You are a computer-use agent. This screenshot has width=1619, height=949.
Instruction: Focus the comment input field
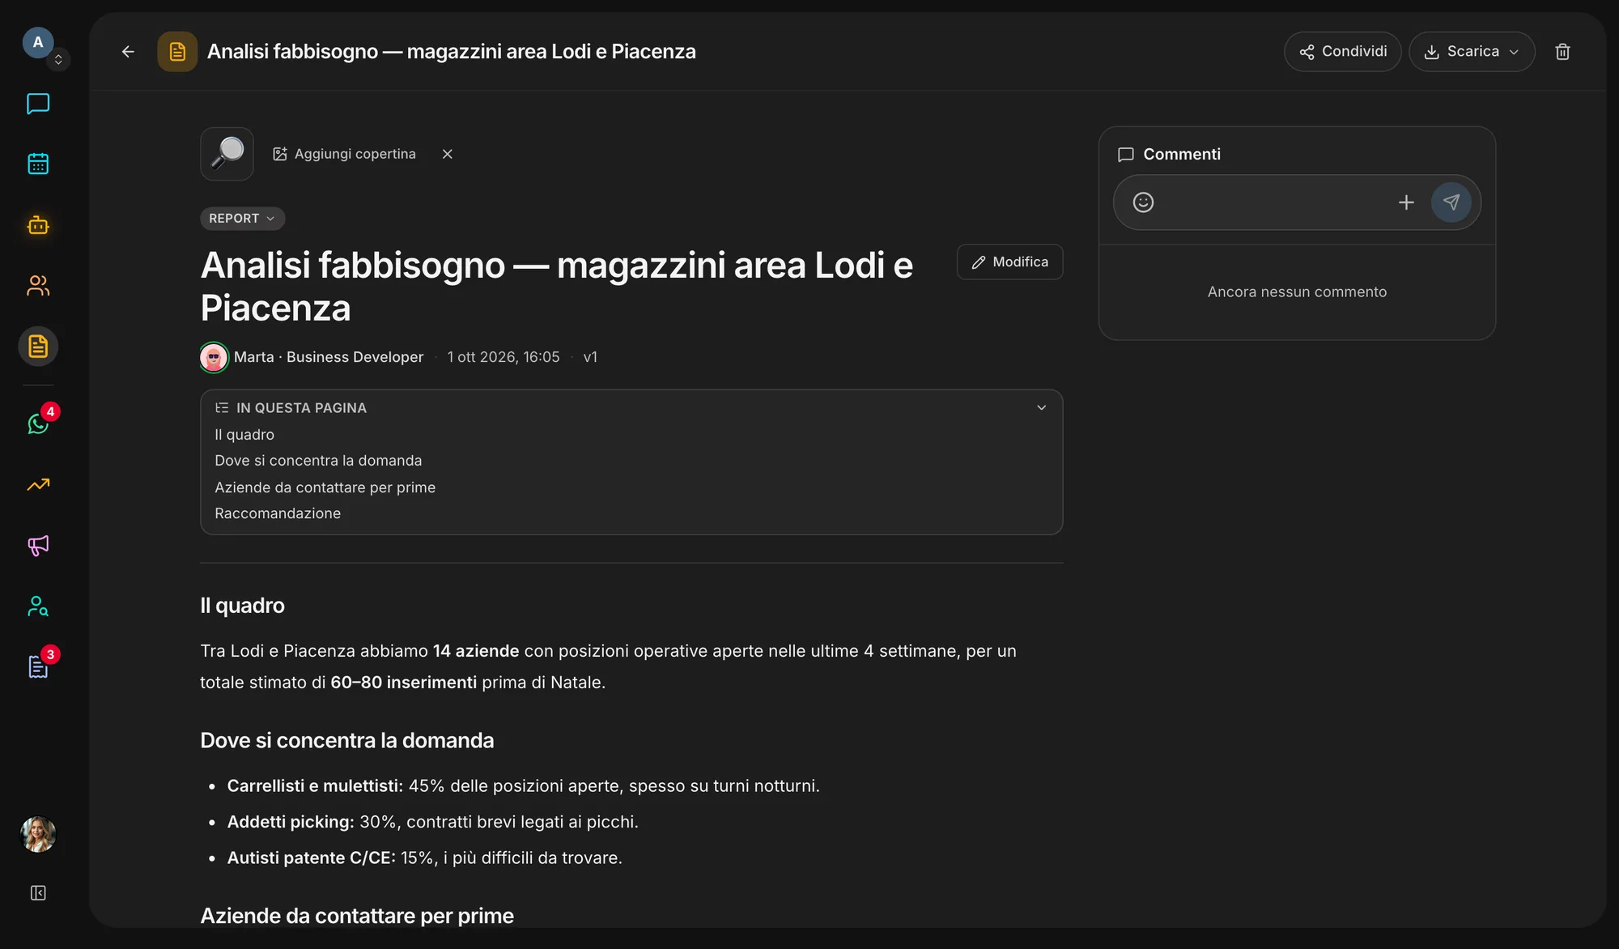tap(1275, 202)
